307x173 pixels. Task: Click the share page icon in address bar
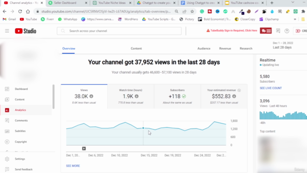(x=184, y=12)
